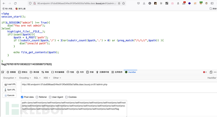Image resolution: width=217 pixels, height=117 pixels.
Task: Click the 'You are not admin' line
Action: coord(26,26)
